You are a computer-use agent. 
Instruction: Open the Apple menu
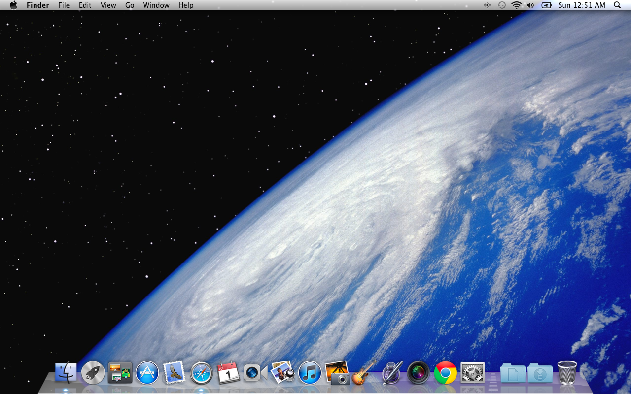tap(13, 5)
